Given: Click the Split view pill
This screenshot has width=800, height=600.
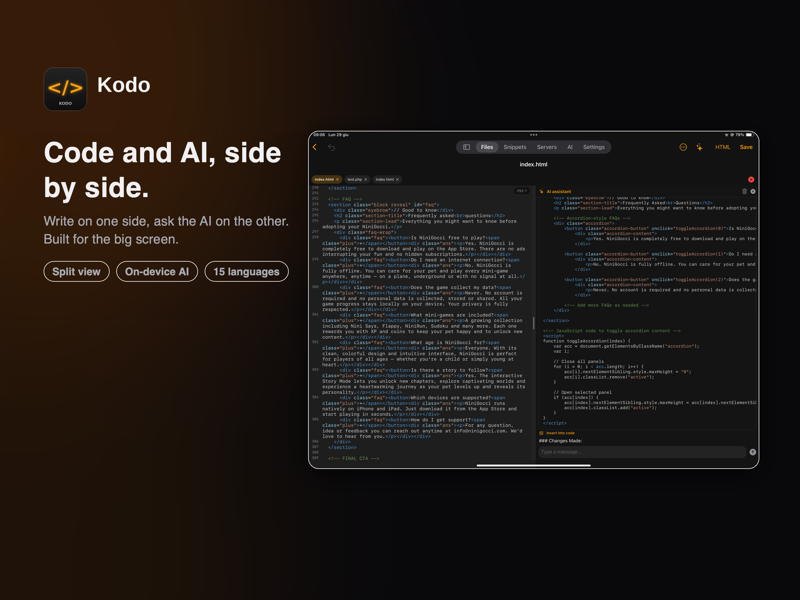Looking at the screenshot, I should point(76,271).
